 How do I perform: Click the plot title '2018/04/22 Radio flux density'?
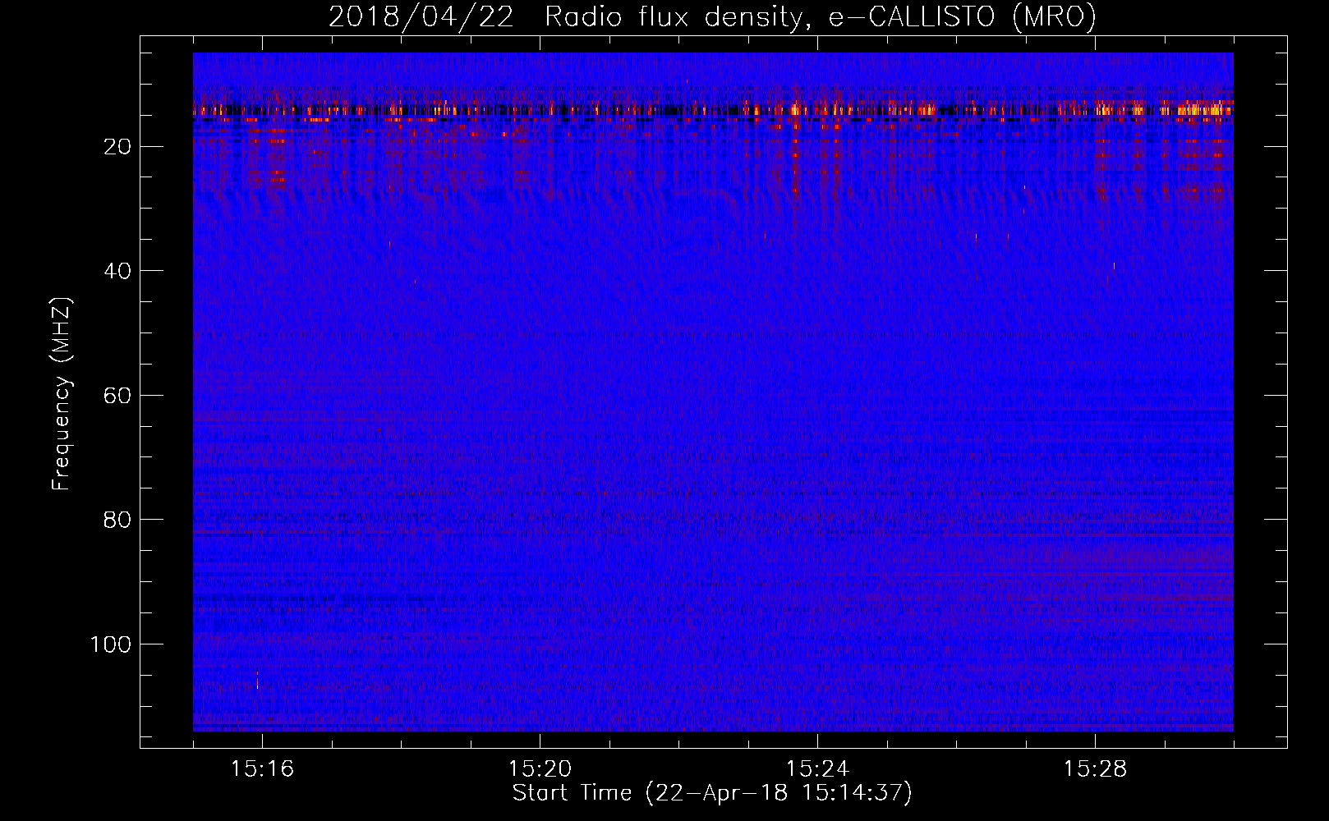[x=712, y=16]
